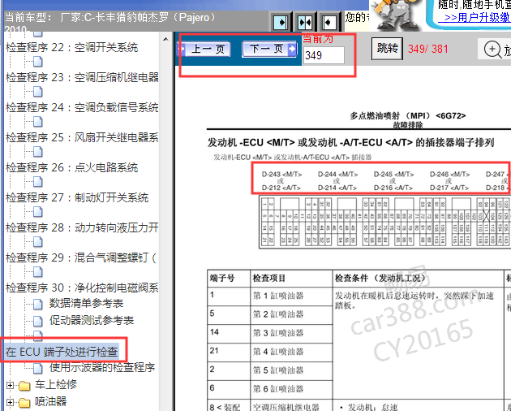The image size is (511, 411).
Task: Select 检查程序 28：动力转向液压力开
Action: (82, 227)
